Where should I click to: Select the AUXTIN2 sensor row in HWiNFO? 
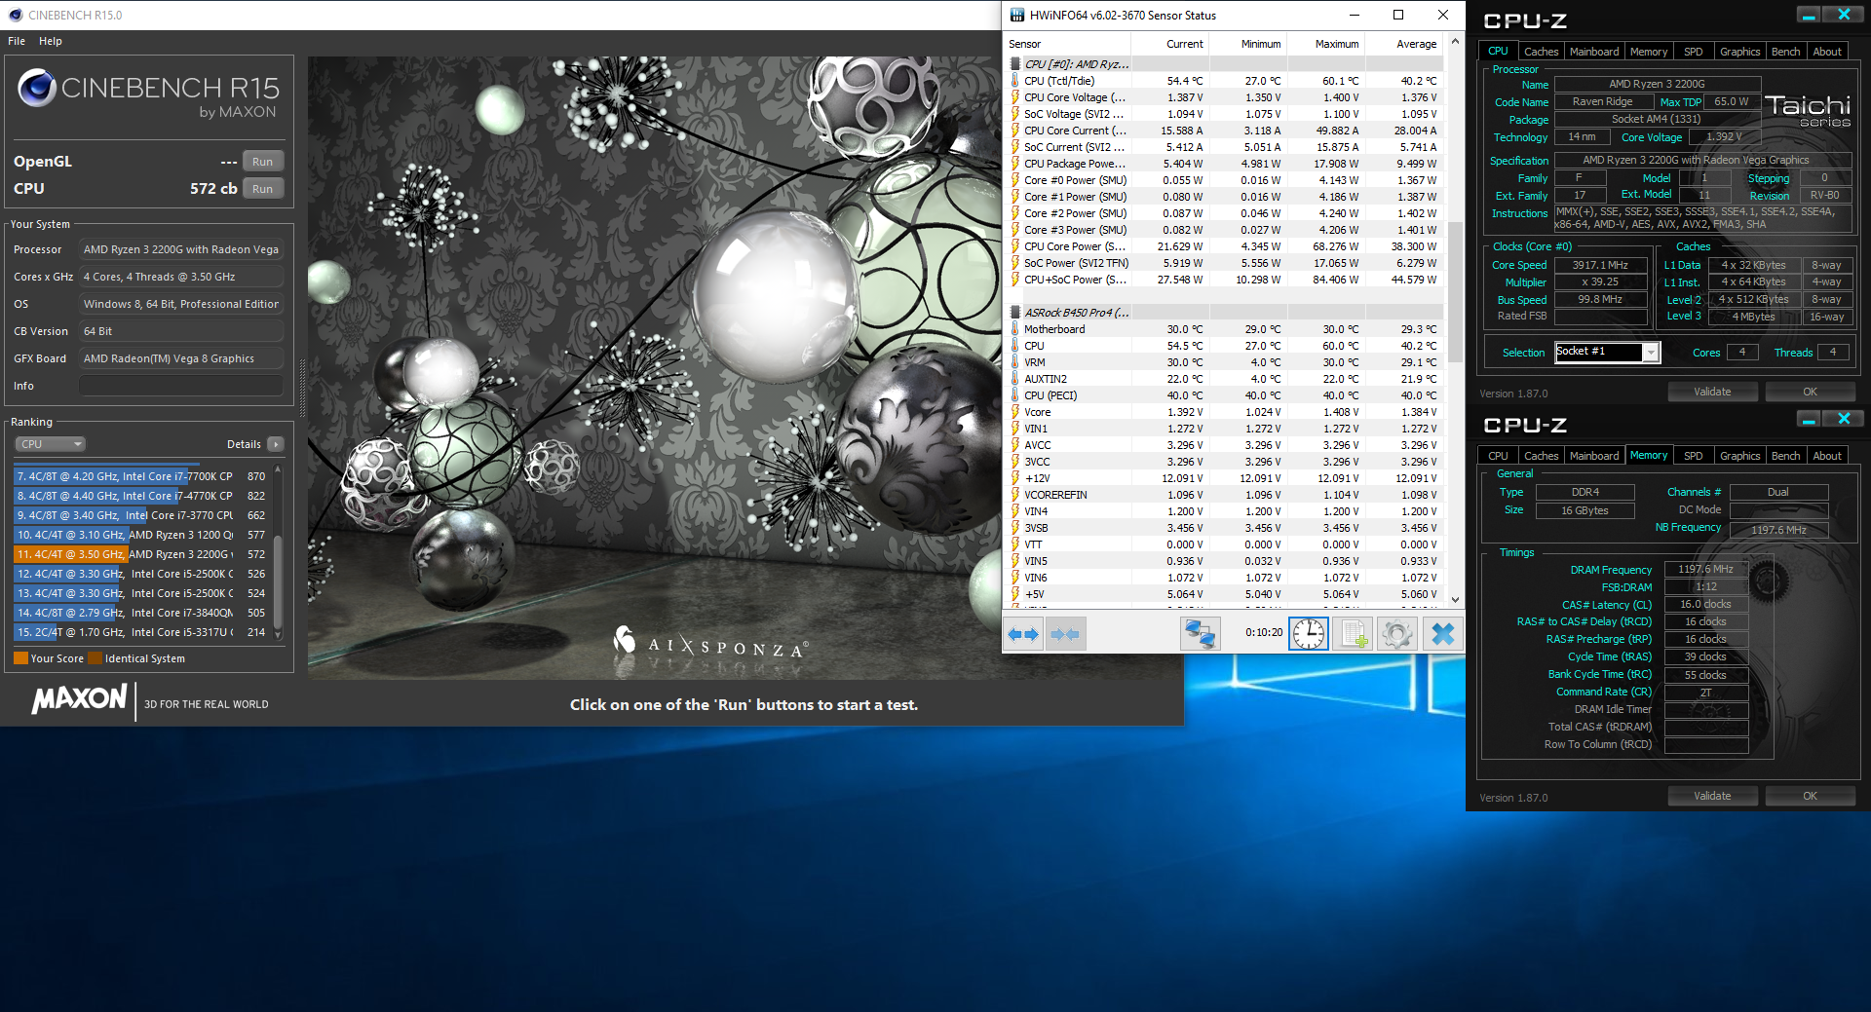point(1226,379)
